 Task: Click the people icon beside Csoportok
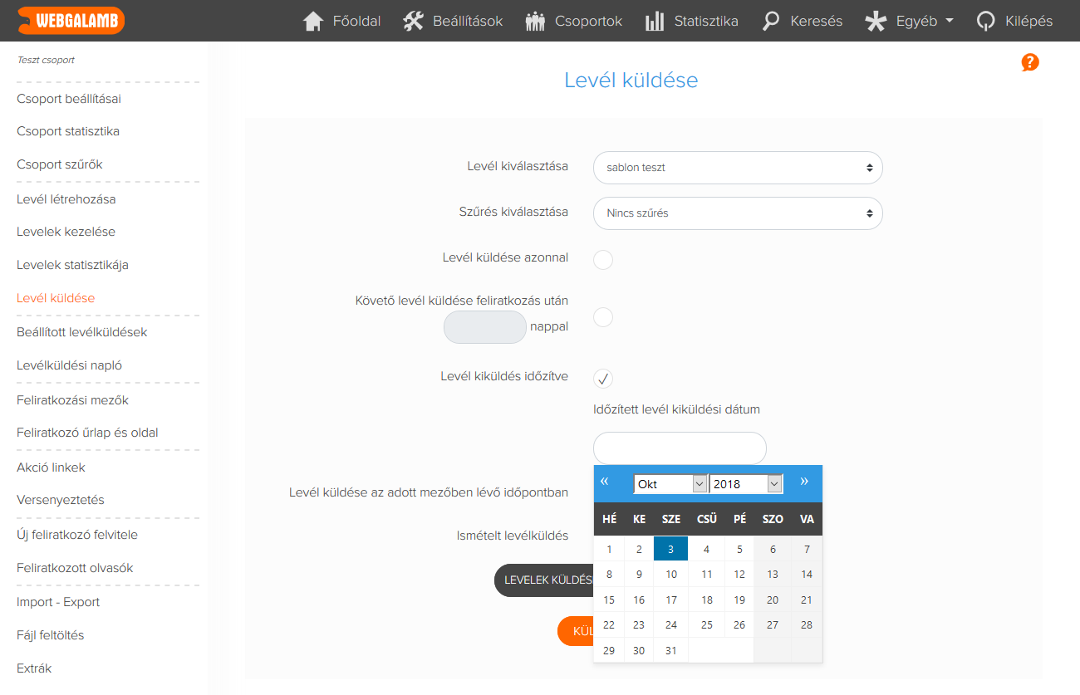pyautogui.click(x=536, y=21)
